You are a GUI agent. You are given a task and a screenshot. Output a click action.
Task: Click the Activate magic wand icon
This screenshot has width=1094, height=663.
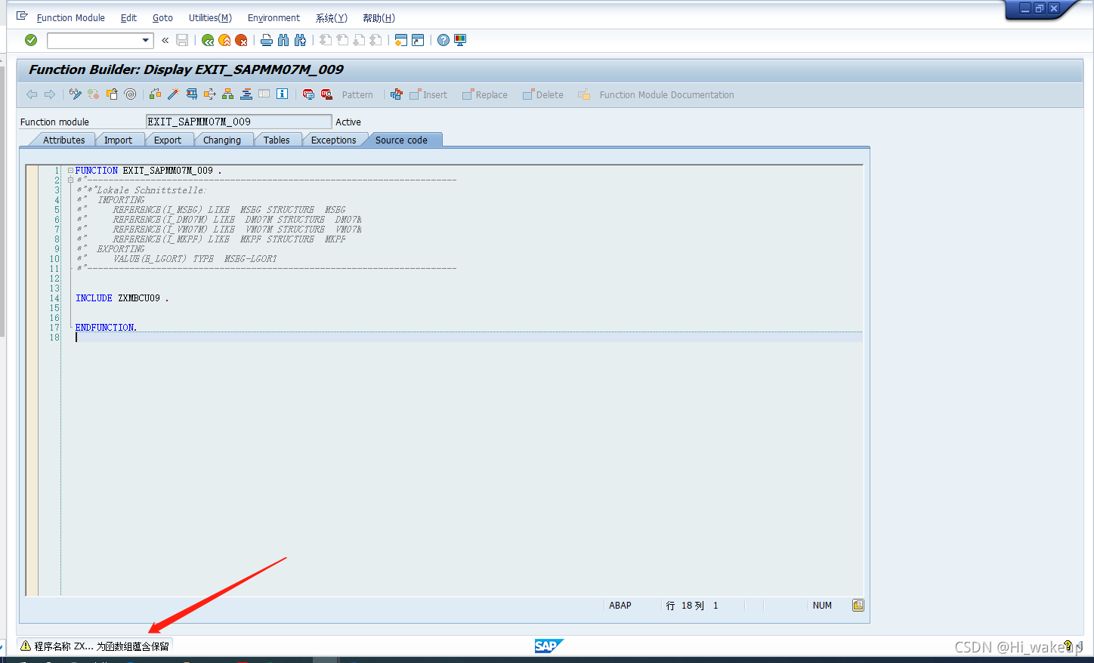173,94
